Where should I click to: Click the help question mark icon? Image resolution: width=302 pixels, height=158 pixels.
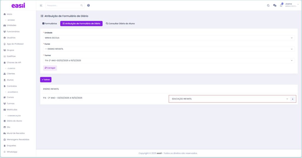tap(88, 5)
